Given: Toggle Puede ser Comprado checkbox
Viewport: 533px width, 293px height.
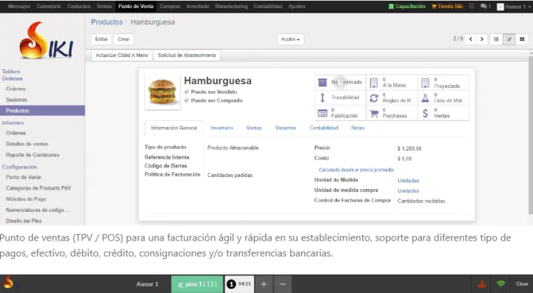Looking at the screenshot, I should coord(187,100).
